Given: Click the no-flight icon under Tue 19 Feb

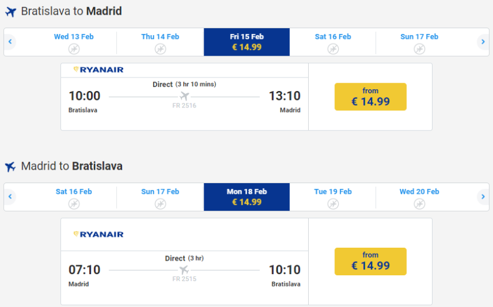Looking at the screenshot, I should (333, 204).
